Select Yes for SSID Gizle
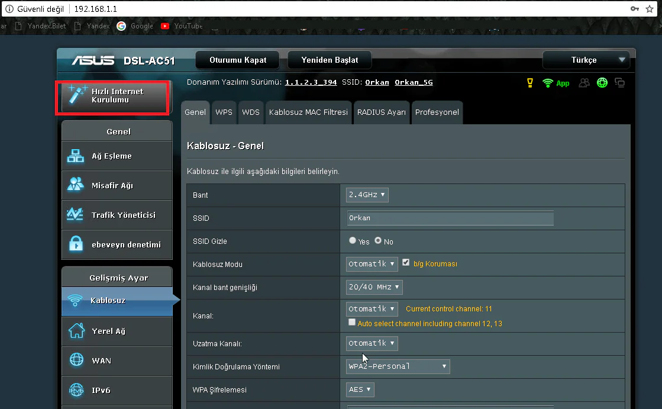This screenshot has height=409, width=662. (x=353, y=241)
